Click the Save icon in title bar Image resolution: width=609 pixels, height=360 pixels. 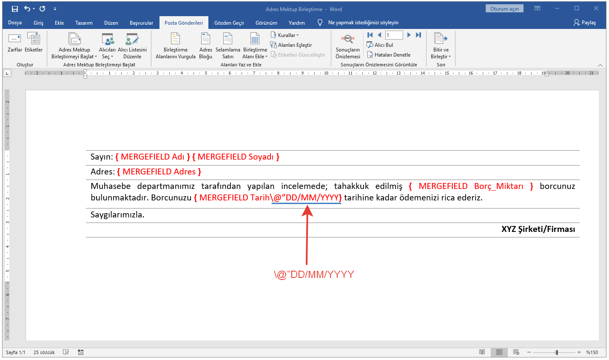click(15, 9)
